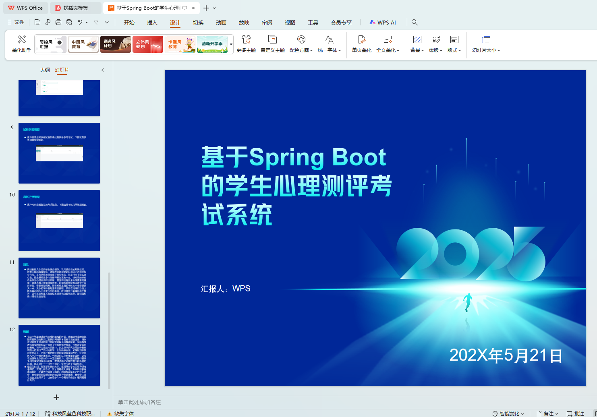Open 自定义主题 custom theme
Screen dimensions: 597x417
pos(273,44)
